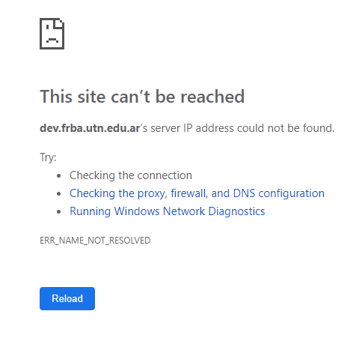Click the Try: label

48,157
